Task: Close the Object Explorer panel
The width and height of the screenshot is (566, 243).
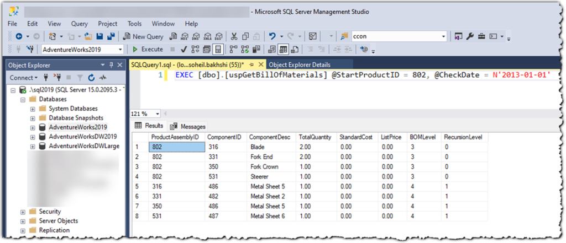Action: pyautogui.click(x=120, y=65)
